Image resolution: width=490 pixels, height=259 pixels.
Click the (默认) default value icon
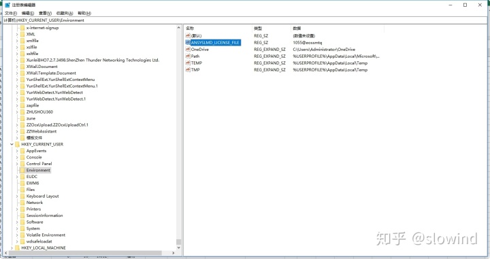pos(188,35)
